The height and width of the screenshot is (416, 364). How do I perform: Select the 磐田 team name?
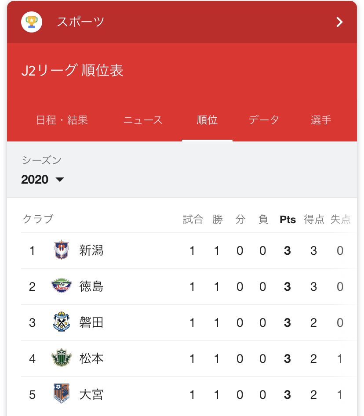[x=91, y=322]
